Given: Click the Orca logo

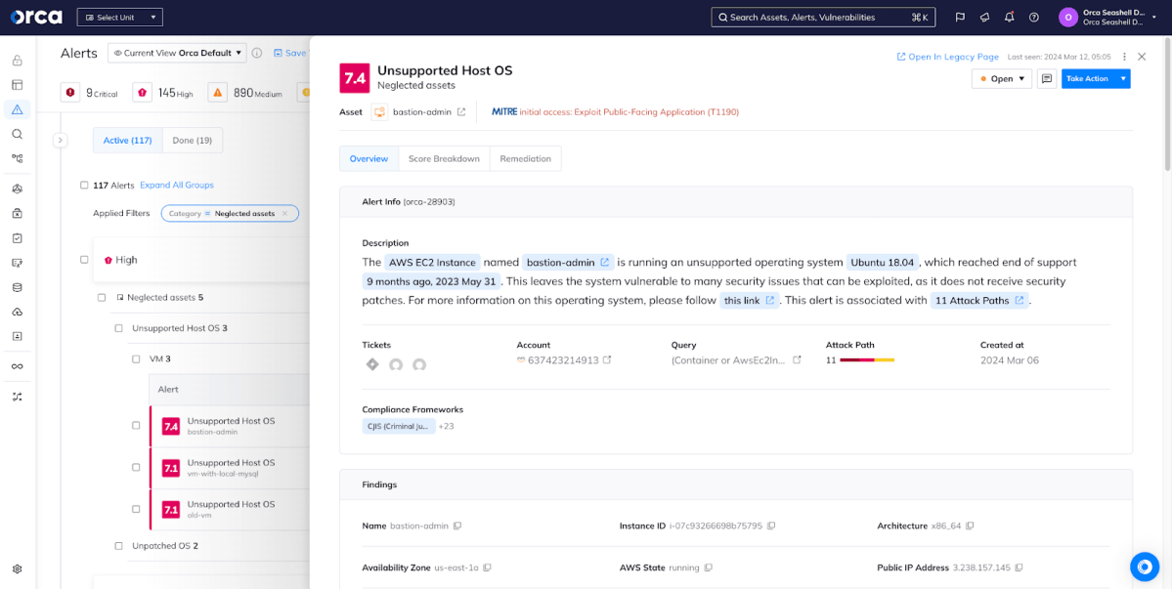Looking at the screenshot, I should coord(36,17).
